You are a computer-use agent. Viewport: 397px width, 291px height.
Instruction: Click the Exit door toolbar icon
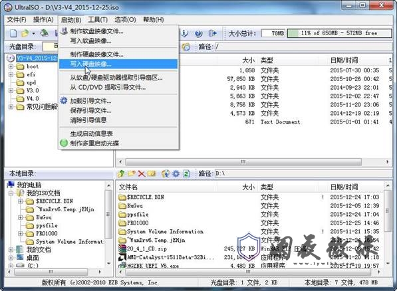tap(212, 33)
